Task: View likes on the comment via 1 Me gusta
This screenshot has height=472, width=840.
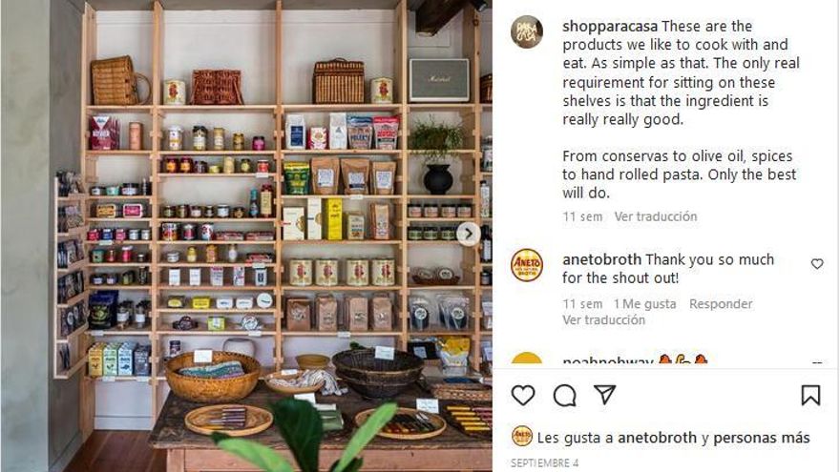Action: click(644, 304)
